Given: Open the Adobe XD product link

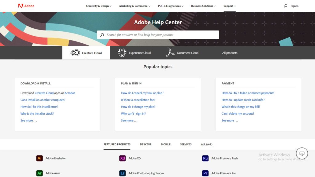Looking at the screenshot, I should pos(134,158).
